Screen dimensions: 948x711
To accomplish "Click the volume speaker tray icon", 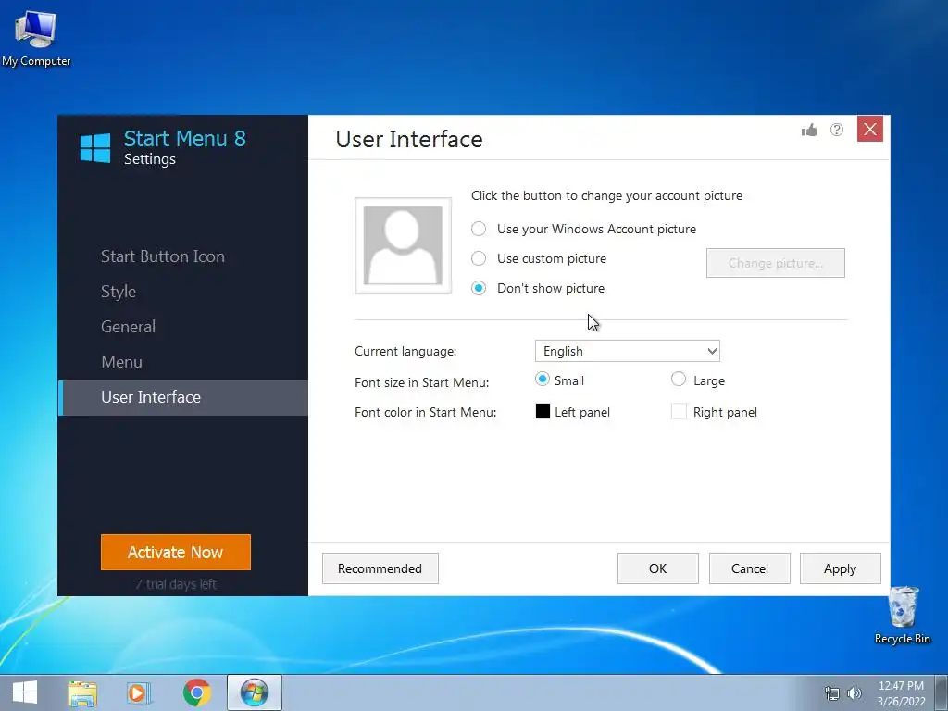I will coord(854,693).
